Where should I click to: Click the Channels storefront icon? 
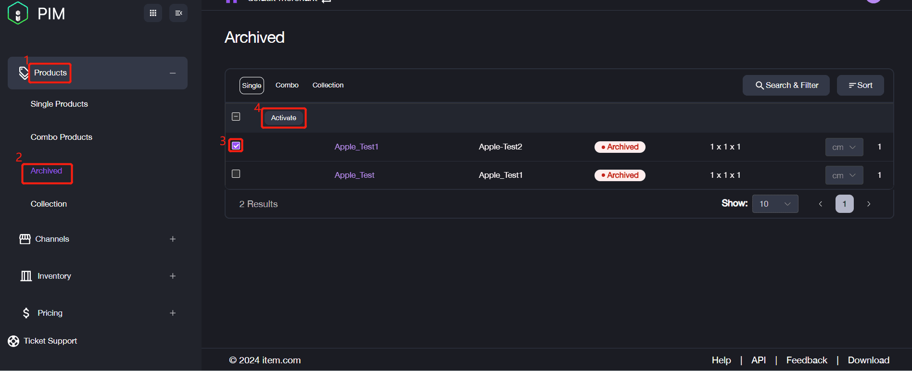[25, 239]
